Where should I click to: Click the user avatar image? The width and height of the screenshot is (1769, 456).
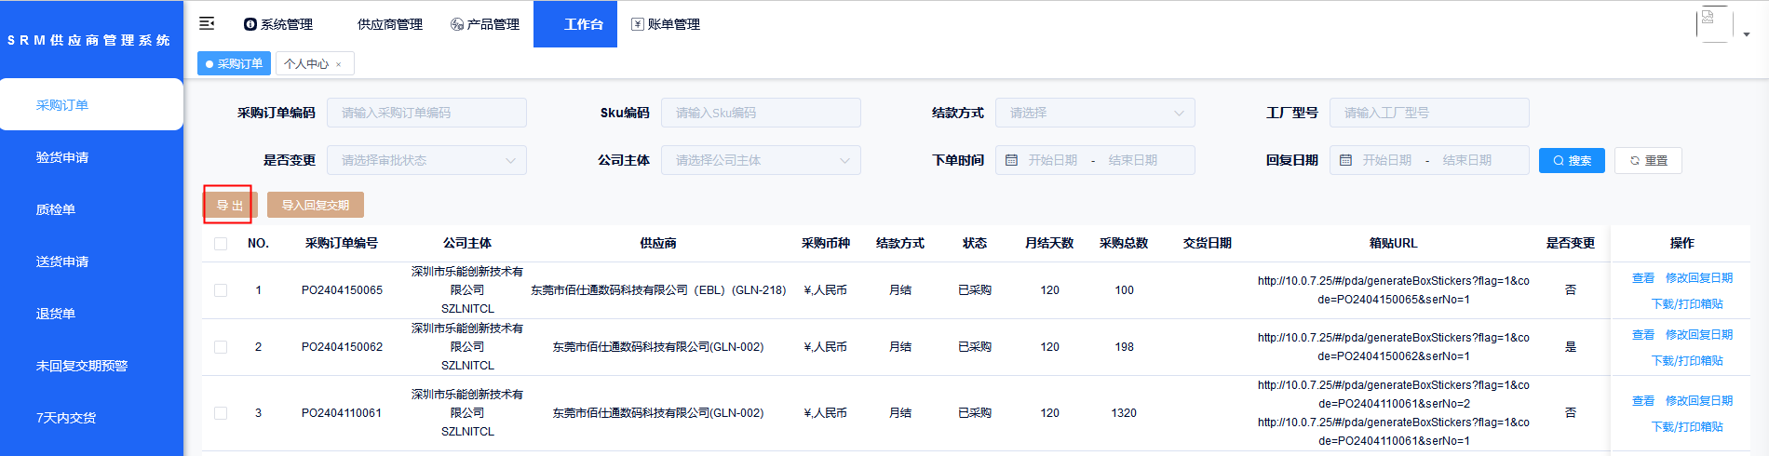point(1713,23)
